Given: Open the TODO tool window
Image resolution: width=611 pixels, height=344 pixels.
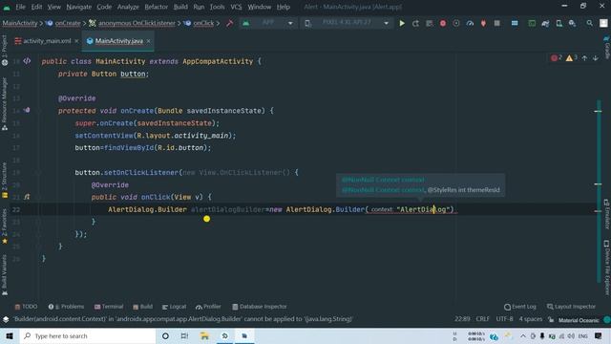Looking at the screenshot, I should click(x=26, y=307).
